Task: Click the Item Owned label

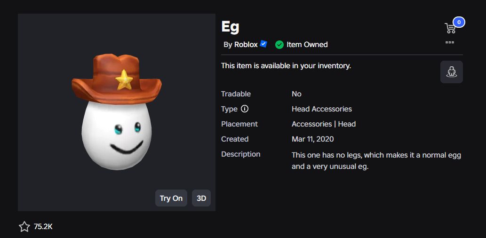Action: (307, 45)
